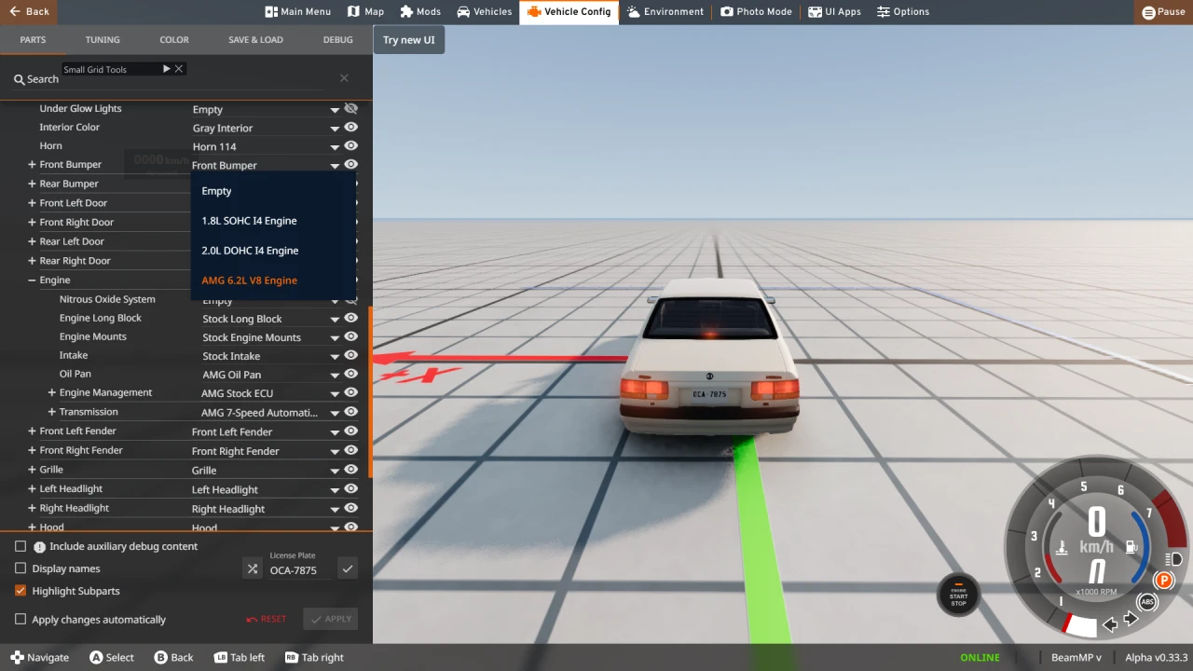Image resolution: width=1193 pixels, height=671 pixels.
Task: Open the Options icon
Action: [x=884, y=11]
